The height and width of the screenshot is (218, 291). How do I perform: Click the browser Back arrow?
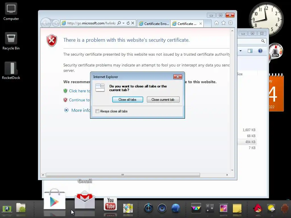pos(45,23)
